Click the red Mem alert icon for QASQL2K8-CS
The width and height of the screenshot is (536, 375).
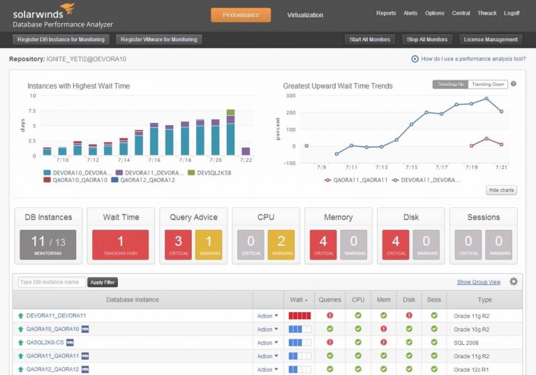[x=384, y=342]
